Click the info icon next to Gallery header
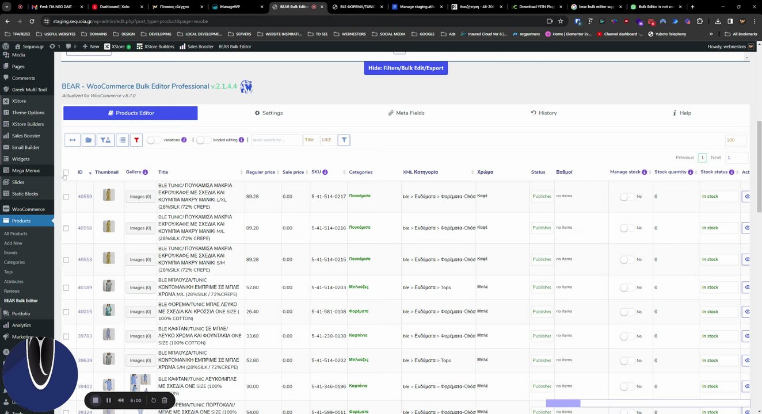The image size is (762, 414). [145, 172]
